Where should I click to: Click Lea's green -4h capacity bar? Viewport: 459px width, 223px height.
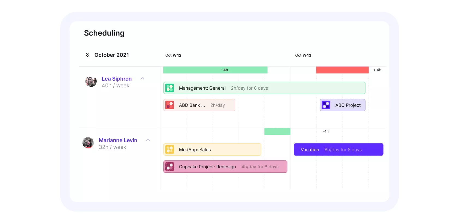click(215, 70)
